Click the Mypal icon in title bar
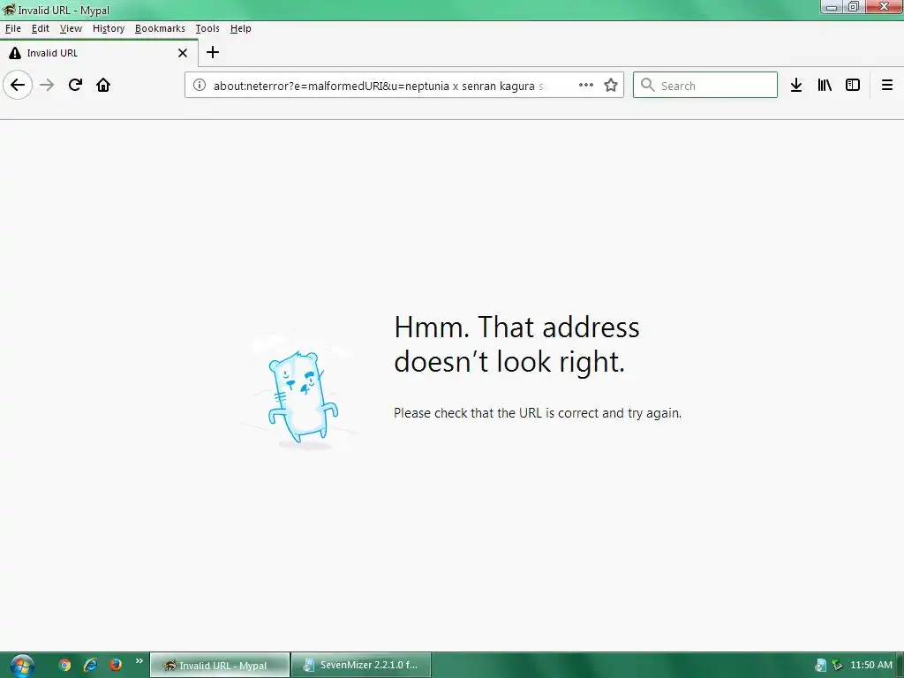Viewport: 904px width, 678px height. tap(9, 9)
